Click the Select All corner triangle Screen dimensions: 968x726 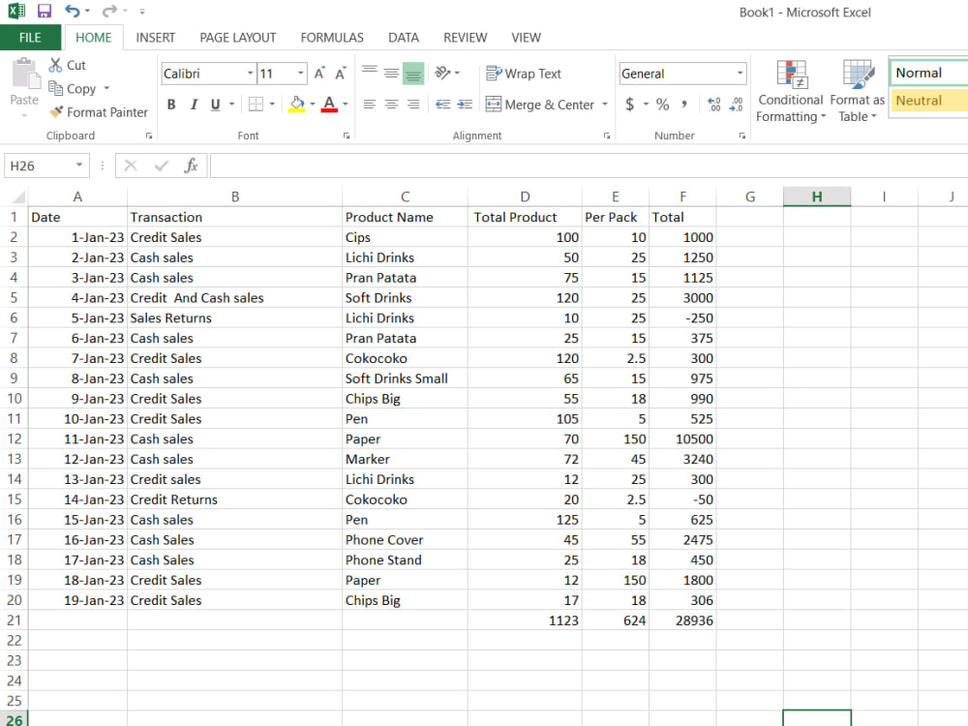coord(19,197)
